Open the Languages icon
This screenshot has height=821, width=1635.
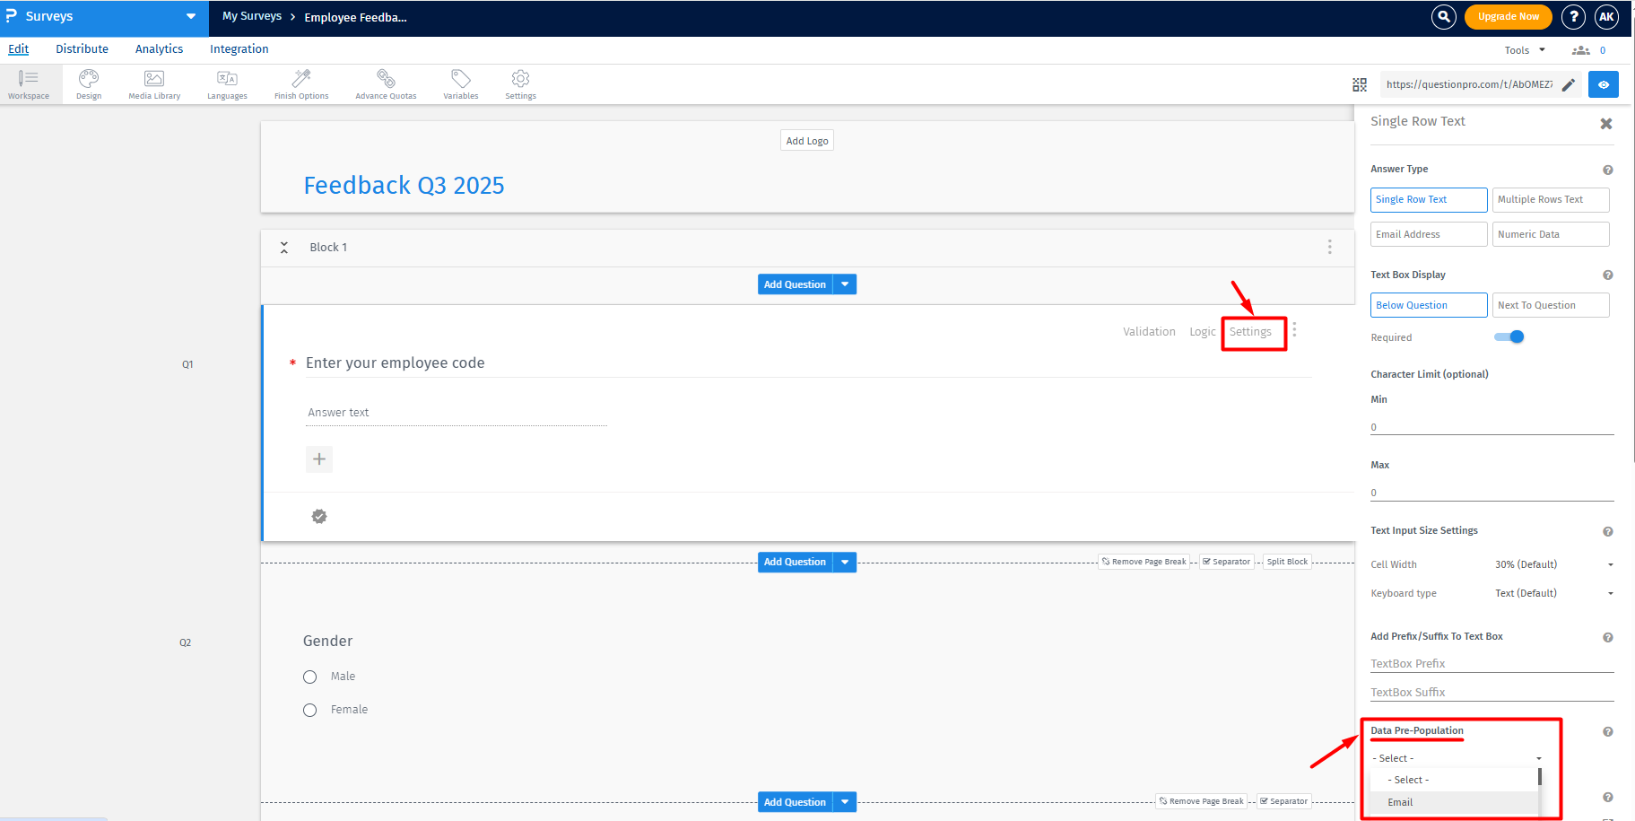pyautogui.click(x=227, y=84)
